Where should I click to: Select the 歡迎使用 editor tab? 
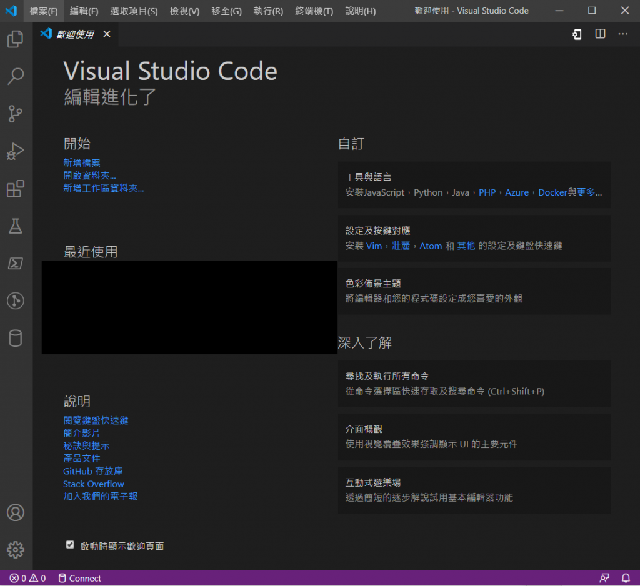coord(75,34)
